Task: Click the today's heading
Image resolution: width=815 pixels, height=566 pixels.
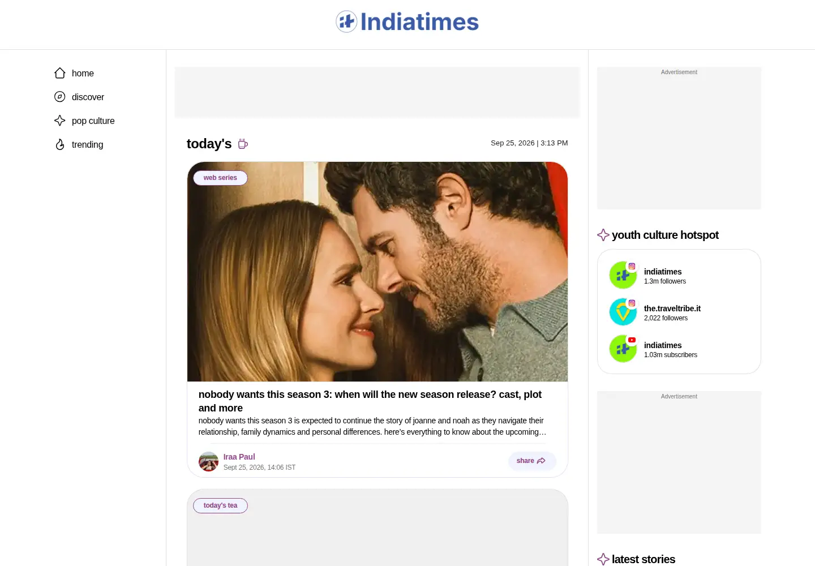Action: (209, 144)
